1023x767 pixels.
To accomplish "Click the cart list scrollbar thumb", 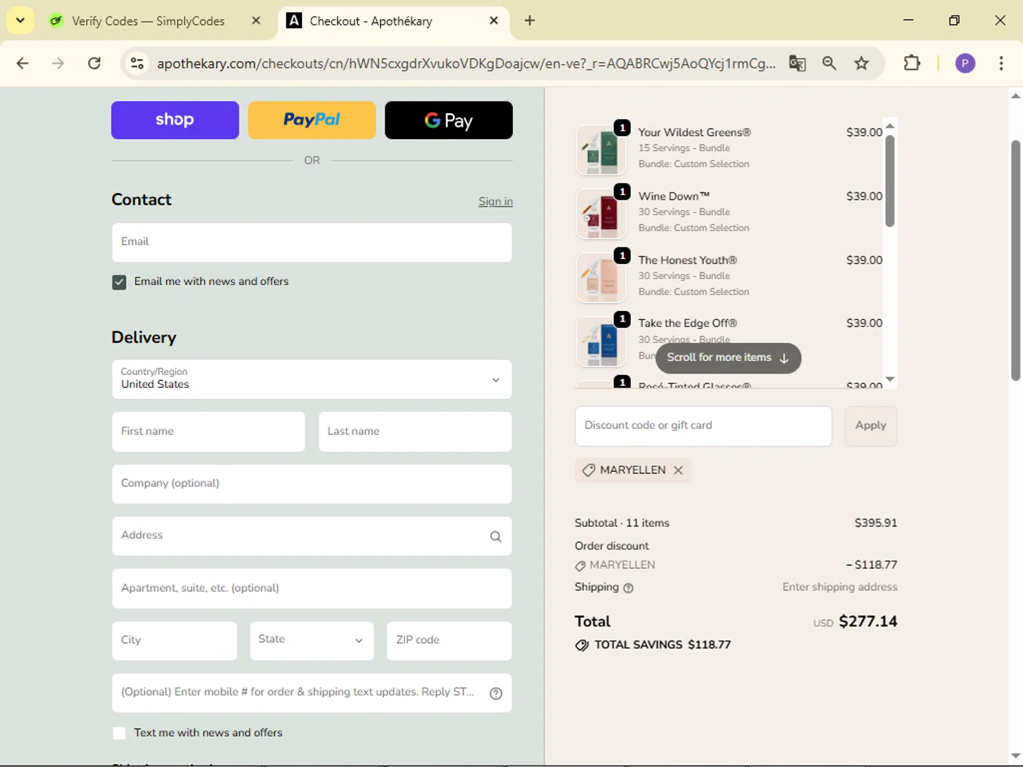I will (x=889, y=181).
